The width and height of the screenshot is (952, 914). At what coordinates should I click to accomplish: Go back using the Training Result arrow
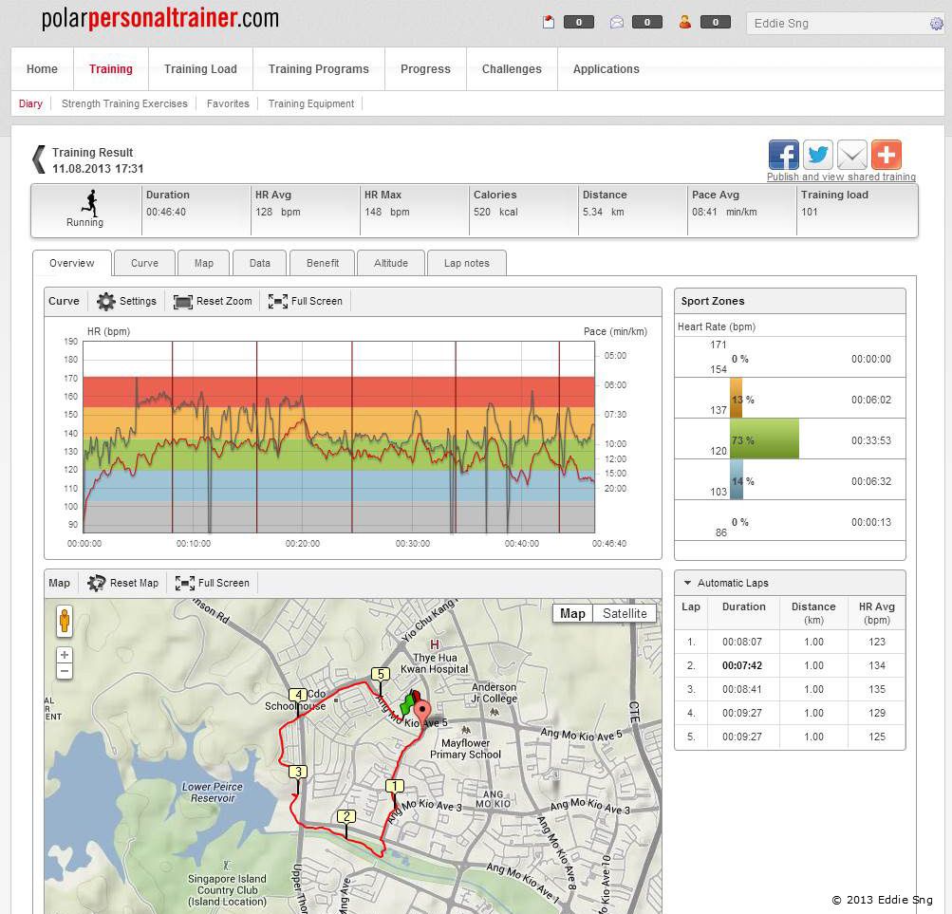39,159
